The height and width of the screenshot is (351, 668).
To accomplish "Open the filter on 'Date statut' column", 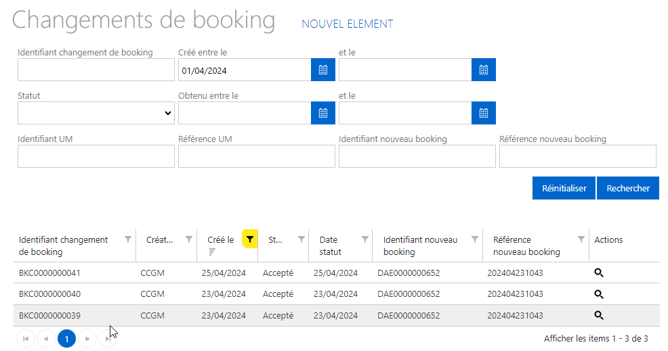I will click(365, 239).
